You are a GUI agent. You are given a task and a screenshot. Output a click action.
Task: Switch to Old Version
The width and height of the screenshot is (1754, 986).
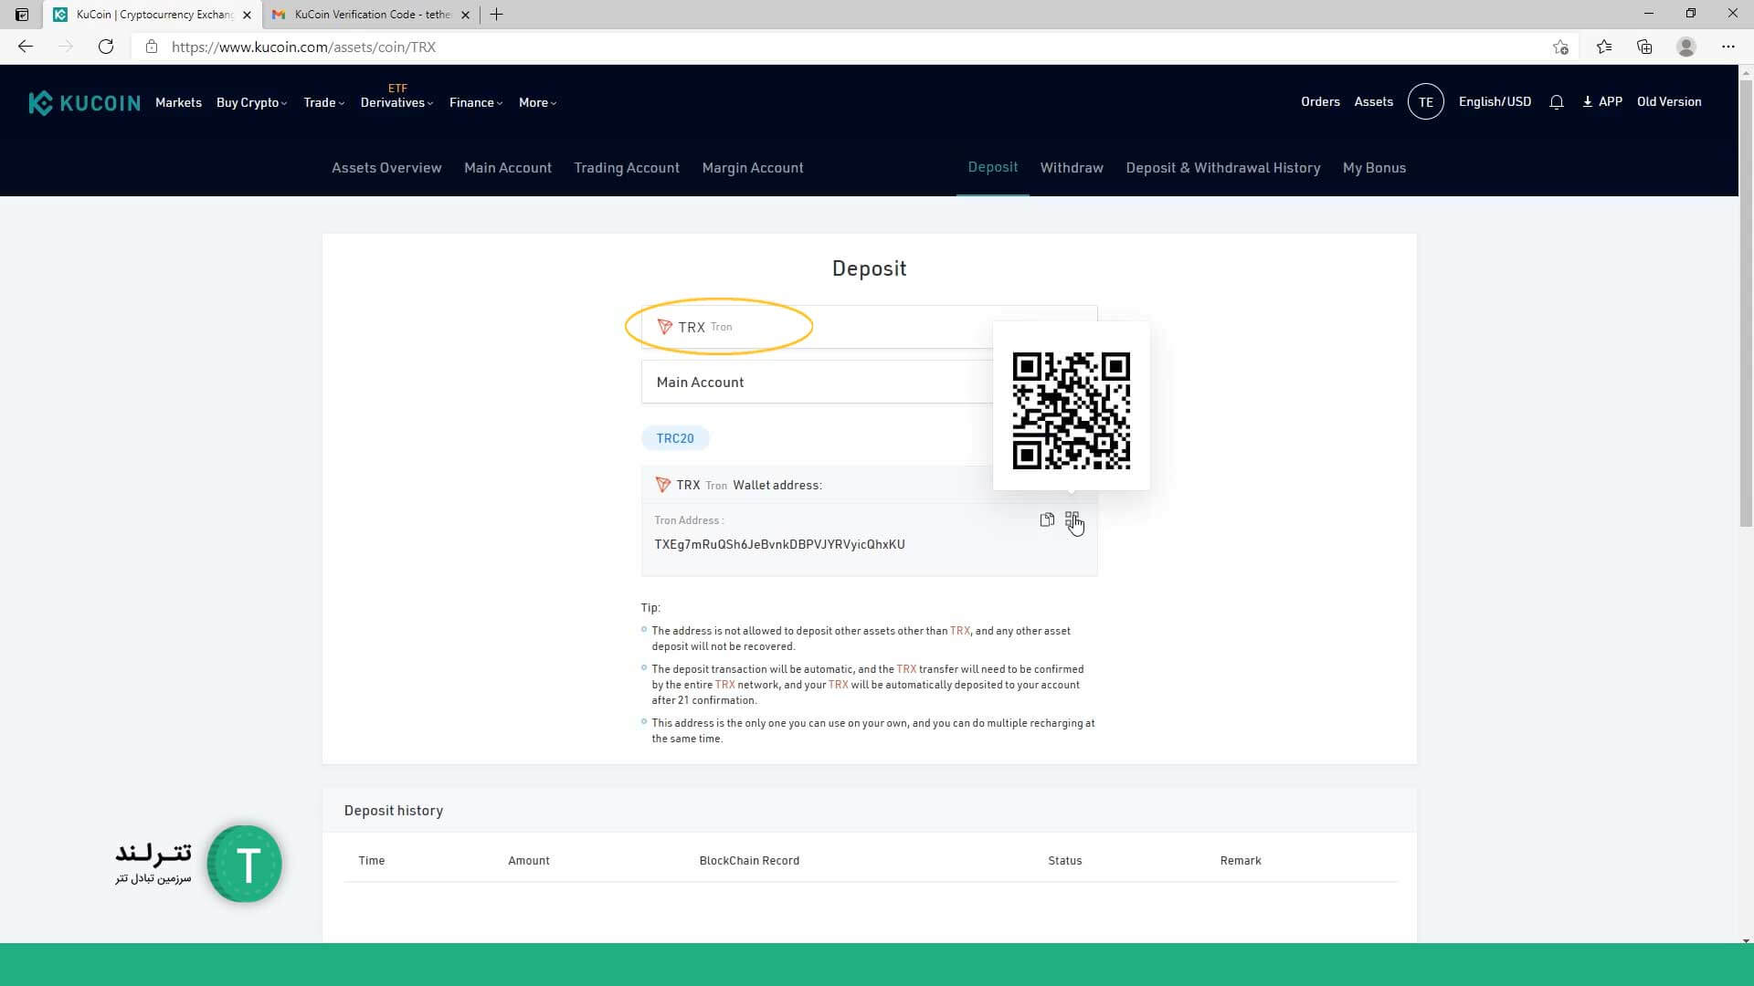(1669, 101)
